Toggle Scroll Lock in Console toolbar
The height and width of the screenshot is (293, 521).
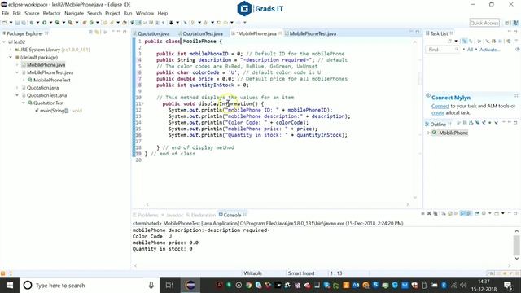(x=450, y=213)
